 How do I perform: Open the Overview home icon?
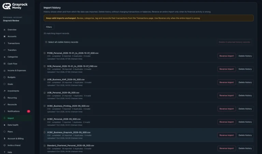click(4, 30)
